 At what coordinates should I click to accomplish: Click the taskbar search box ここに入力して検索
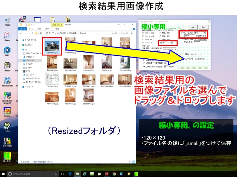pos(33,174)
